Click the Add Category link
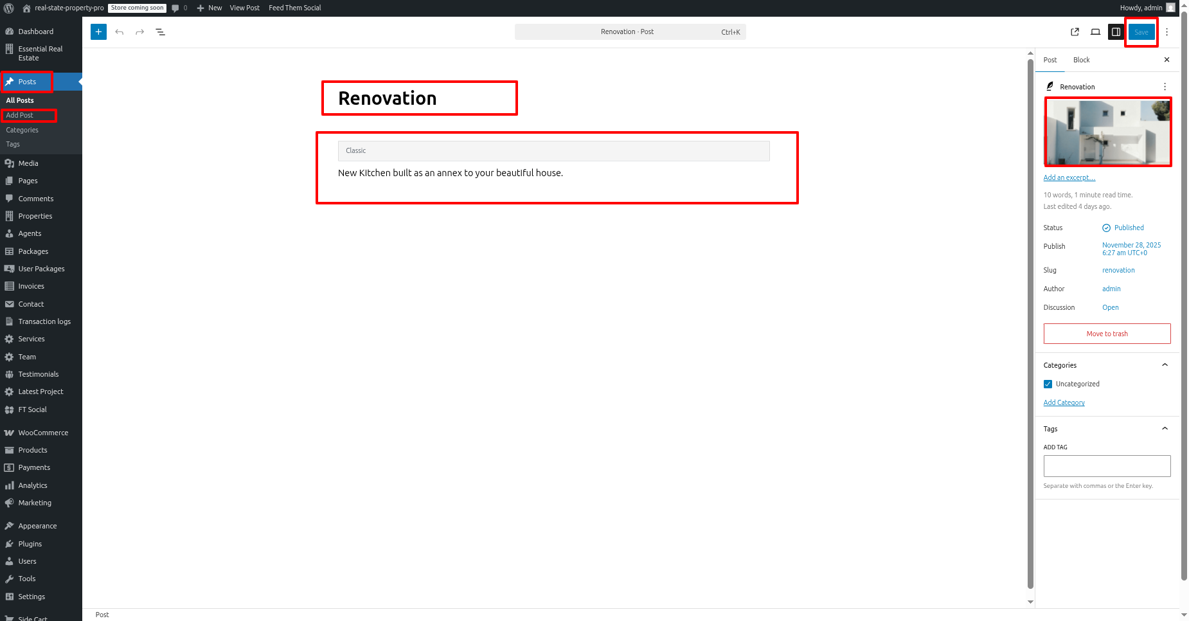This screenshot has width=1189, height=621. coord(1064,402)
